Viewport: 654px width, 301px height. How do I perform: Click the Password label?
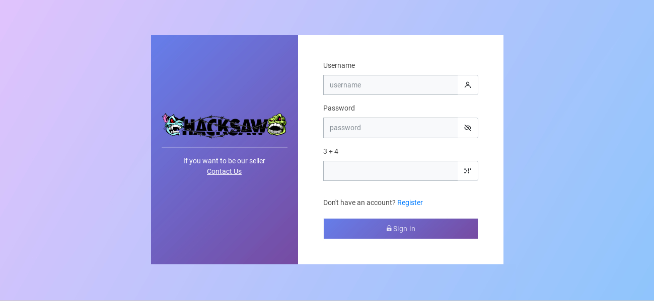click(339, 108)
